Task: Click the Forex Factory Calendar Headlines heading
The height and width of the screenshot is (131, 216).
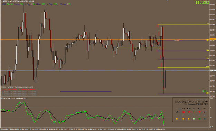Action: (17, 87)
